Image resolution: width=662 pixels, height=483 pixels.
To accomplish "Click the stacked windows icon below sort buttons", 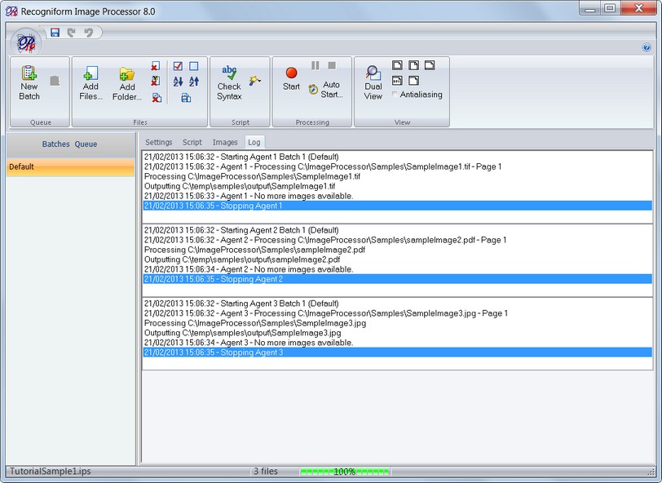I will pos(186,98).
